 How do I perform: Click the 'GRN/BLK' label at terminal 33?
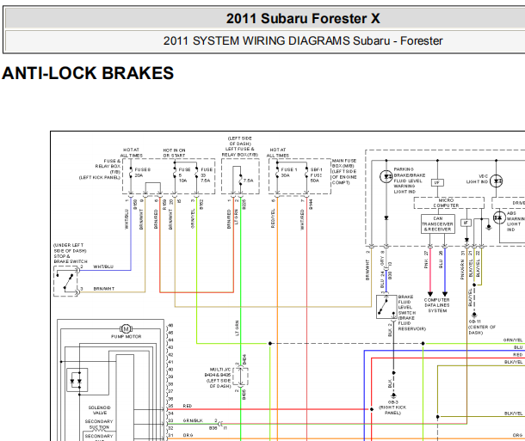[193, 420]
